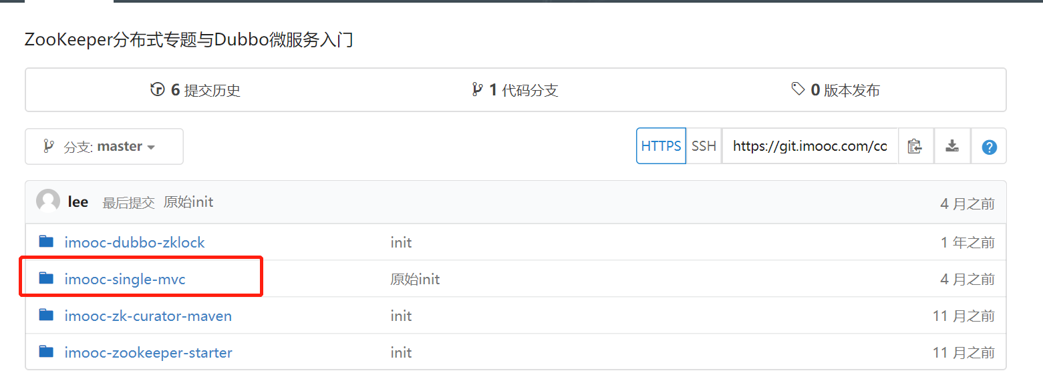Click the imooc-zk-curator-maven folder icon
Image resolution: width=1043 pixels, height=391 pixels.
(46, 315)
